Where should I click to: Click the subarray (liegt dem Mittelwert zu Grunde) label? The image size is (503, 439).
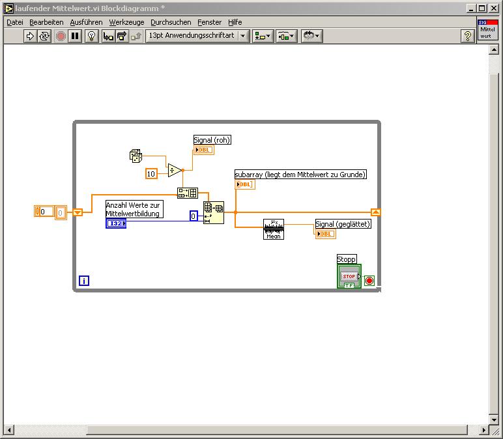point(300,175)
